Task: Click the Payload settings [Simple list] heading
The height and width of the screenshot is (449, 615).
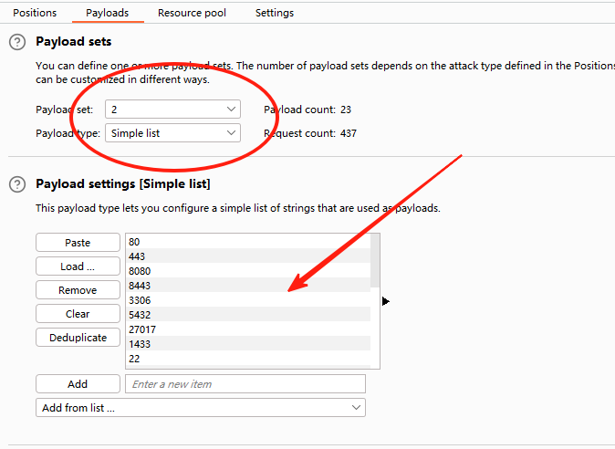Action: 123,184
